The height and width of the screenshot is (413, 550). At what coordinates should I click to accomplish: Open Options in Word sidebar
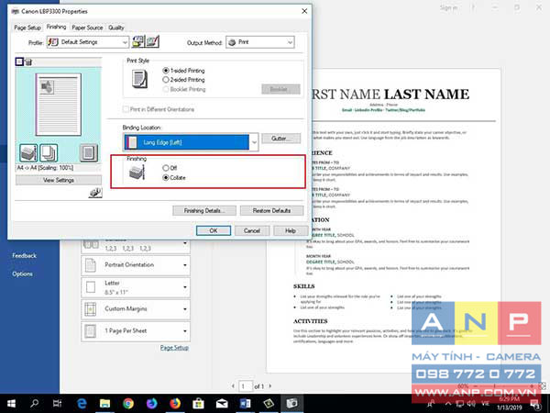pyautogui.click(x=22, y=273)
